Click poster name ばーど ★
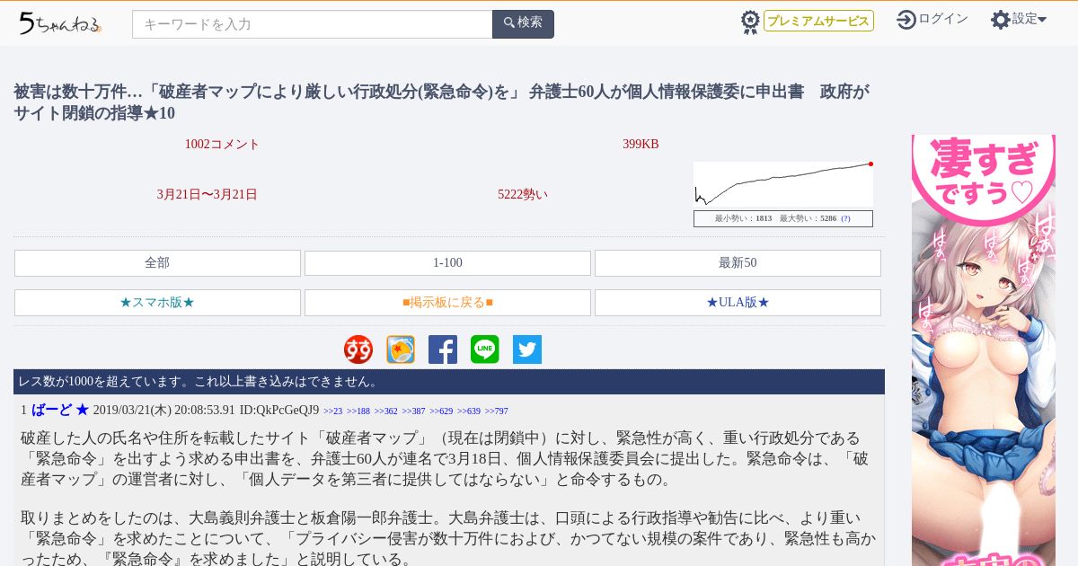This screenshot has width=1078, height=566. coord(60,410)
